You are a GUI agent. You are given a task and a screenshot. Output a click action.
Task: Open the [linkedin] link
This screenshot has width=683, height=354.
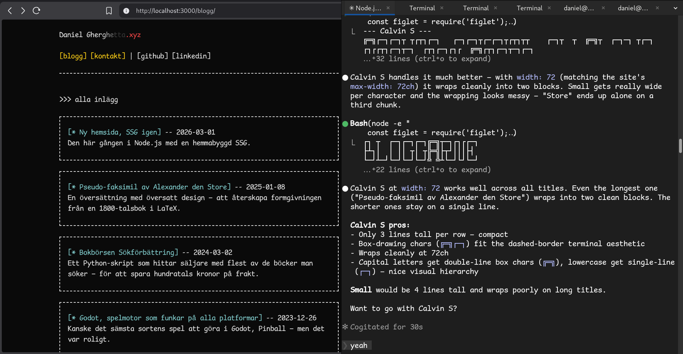pos(191,56)
